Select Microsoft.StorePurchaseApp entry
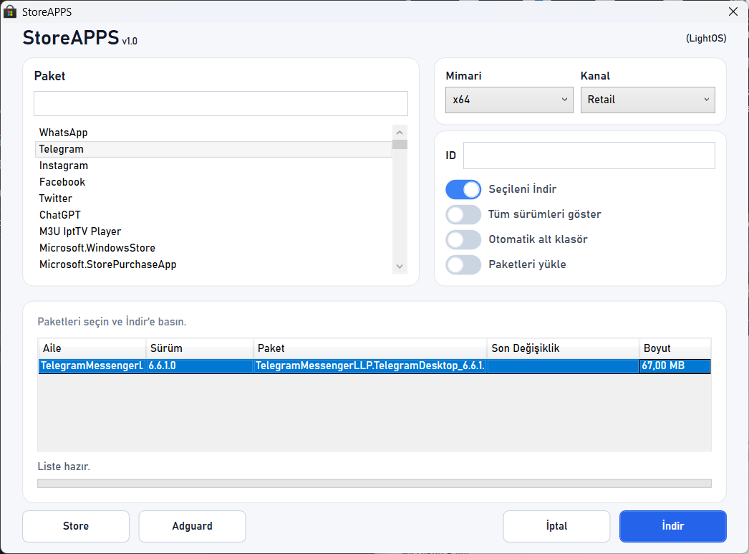Screen dimensions: 749x554 click(x=214, y=264)
